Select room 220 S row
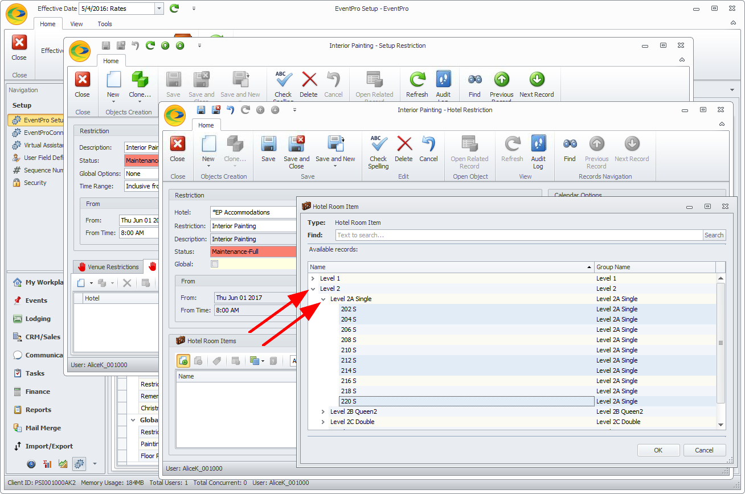Viewport: 745px width, 494px height. [512, 401]
